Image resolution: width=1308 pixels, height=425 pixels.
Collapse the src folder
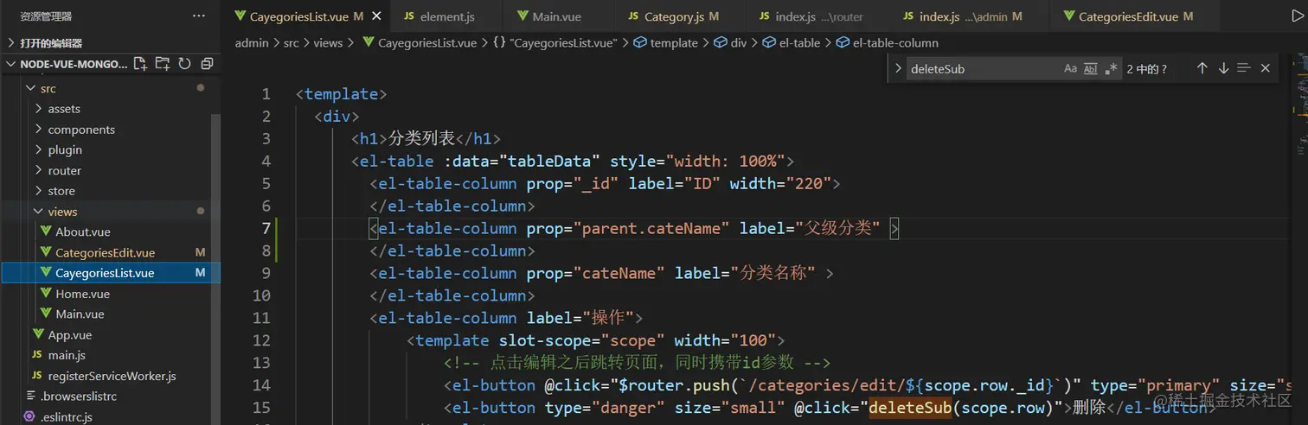click(x=110, y=88)
